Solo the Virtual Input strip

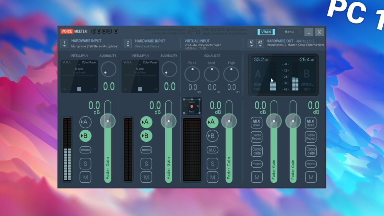point(212,163)
